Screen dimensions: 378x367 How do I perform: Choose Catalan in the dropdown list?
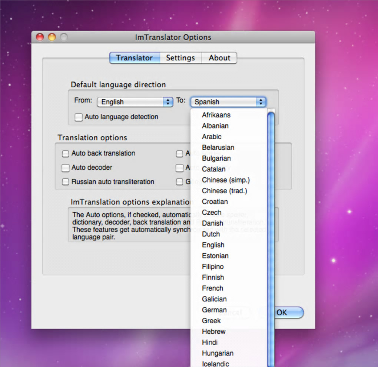229,169
